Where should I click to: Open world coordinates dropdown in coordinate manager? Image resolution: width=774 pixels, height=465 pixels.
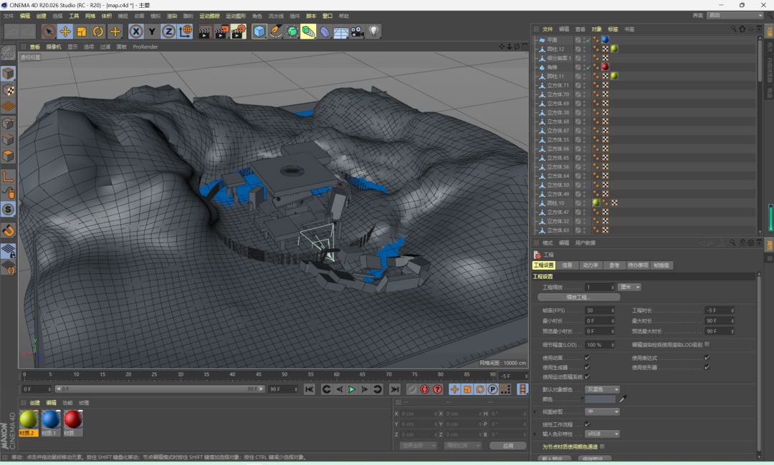(418, 445)
